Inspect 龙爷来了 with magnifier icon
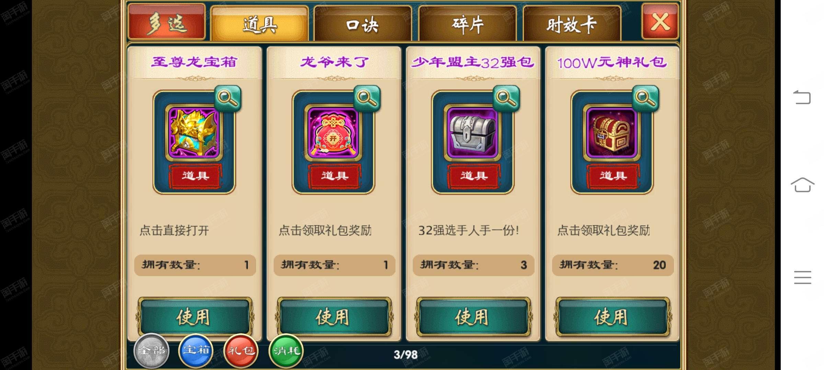This screenshot has width=824, height=370. (367, 98)
